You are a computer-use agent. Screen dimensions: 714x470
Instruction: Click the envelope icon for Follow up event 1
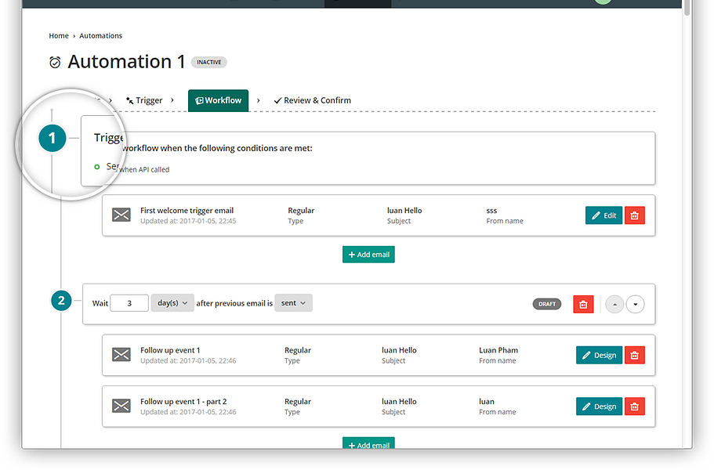click(x=121, y=354)
